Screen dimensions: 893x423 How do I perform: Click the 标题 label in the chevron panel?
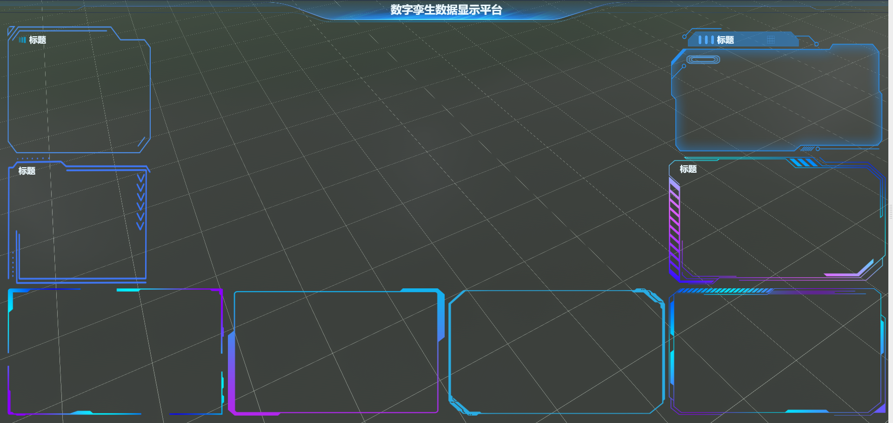[27, 171]
